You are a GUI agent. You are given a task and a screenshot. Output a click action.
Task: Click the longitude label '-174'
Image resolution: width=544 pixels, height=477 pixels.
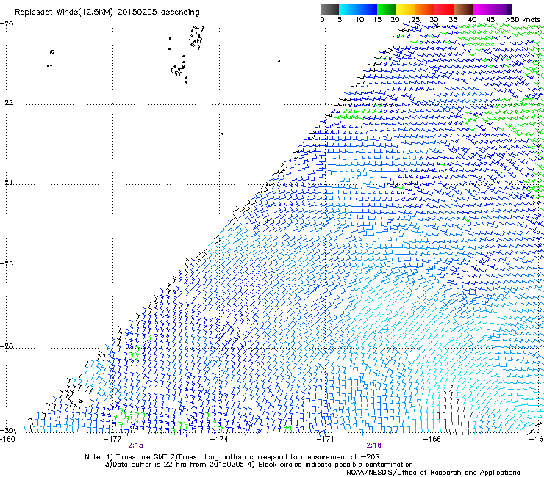219,439
